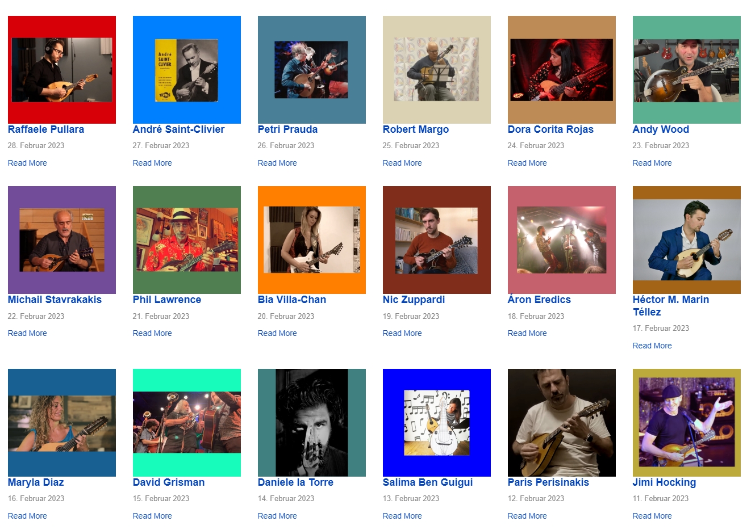Click Read More under Andy Wood

click(652, 163)
